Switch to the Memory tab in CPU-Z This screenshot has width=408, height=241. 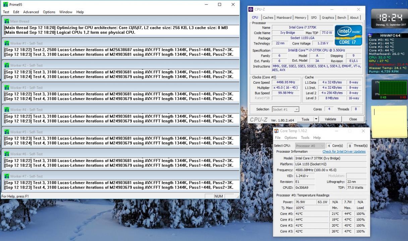(x=300, y=18)
